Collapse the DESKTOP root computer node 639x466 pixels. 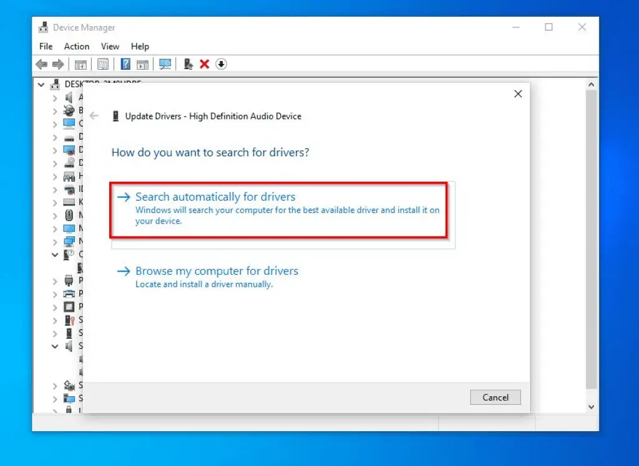point(41,85)
